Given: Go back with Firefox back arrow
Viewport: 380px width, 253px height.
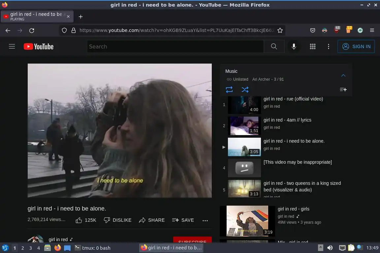Looking at the screenshot, I should point(8,31).
